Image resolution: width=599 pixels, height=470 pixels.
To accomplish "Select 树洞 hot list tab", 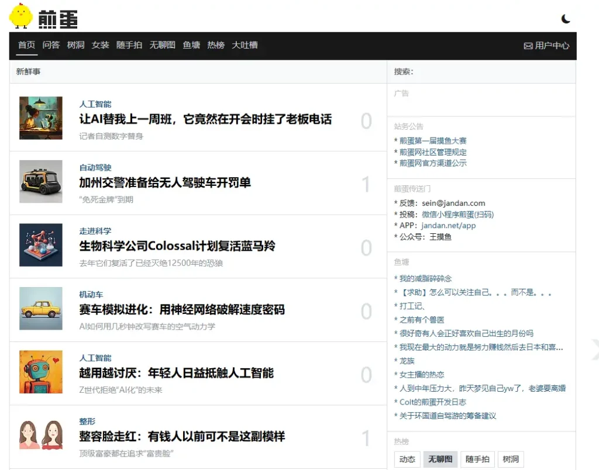I will click(x=511, y=459).
